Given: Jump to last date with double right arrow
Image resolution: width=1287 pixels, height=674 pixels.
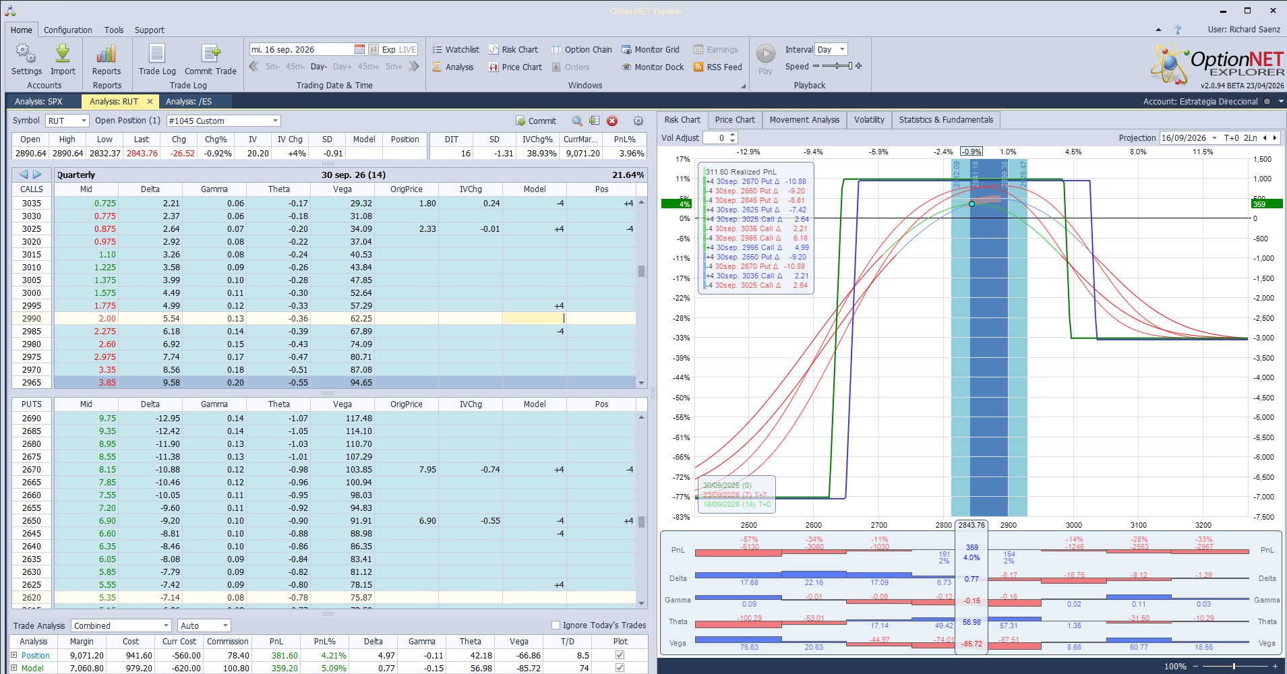Looking at the screenshot, I should [414, 66].
